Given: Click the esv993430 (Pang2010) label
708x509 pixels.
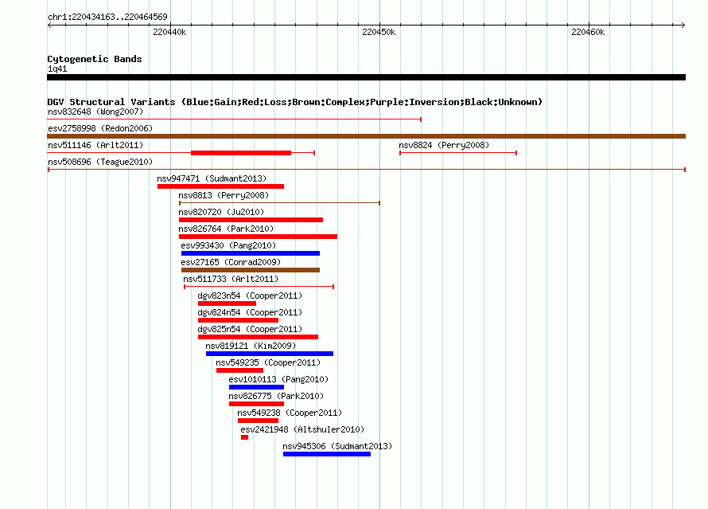Looking at the screenshot, I should pos(228,245).
